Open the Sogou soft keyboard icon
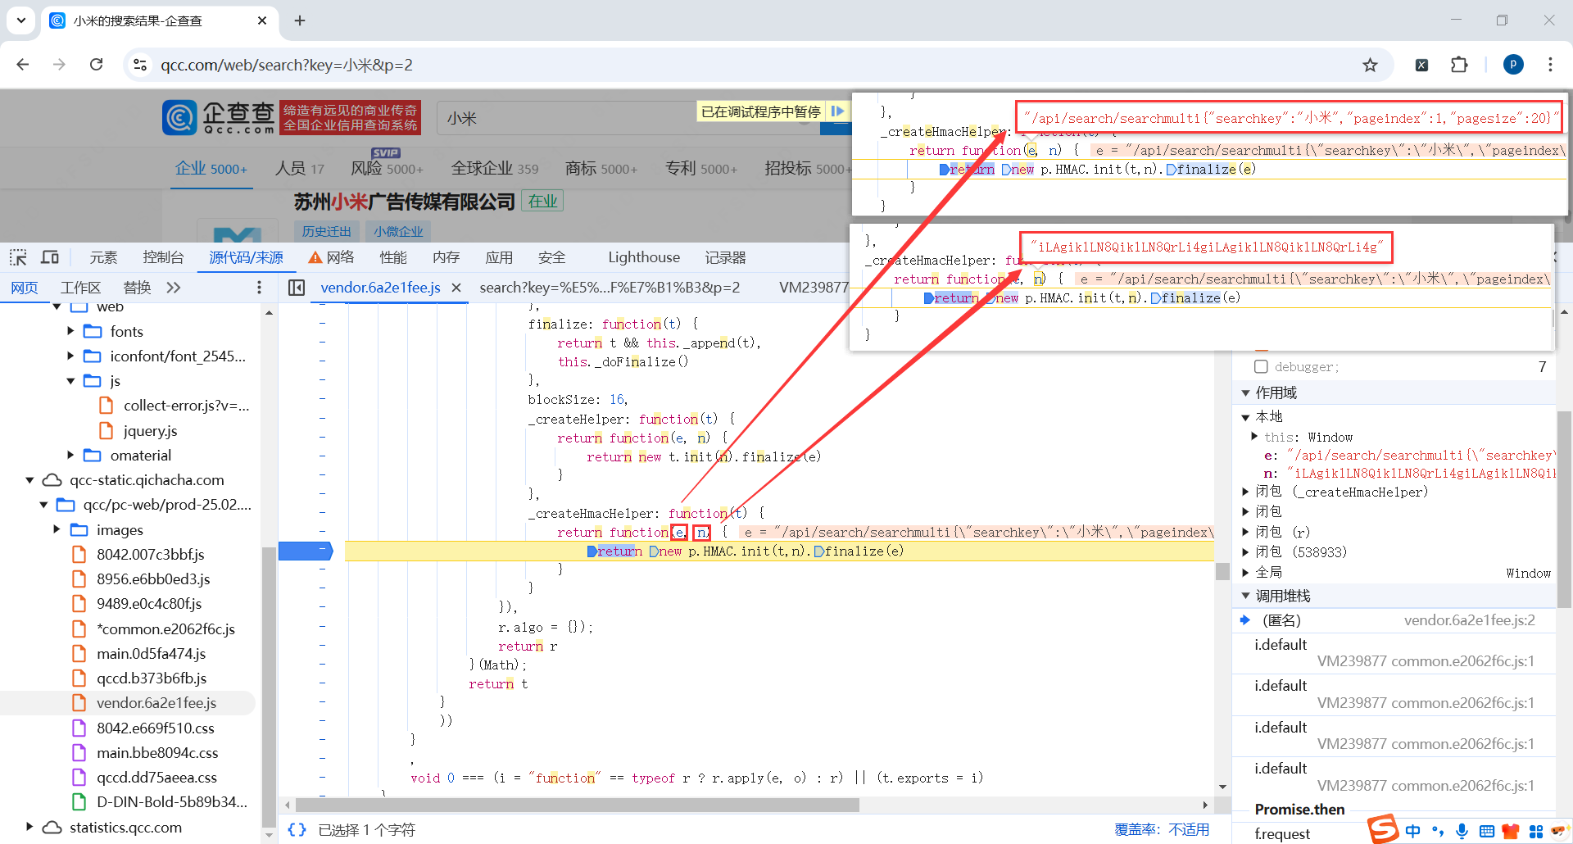Screen dimensions: 1573x844 [1487, 831]
